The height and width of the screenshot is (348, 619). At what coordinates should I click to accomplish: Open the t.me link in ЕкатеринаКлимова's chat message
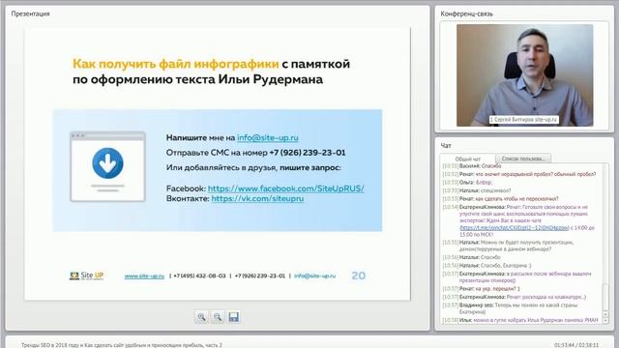[x=515, y=228]
